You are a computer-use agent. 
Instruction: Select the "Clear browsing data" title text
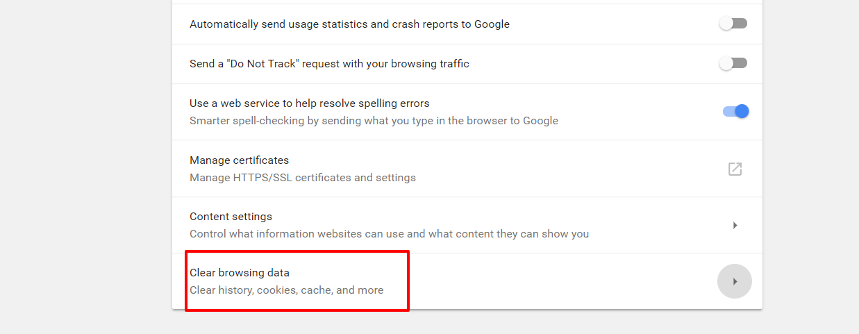click(x=240, y=273)
